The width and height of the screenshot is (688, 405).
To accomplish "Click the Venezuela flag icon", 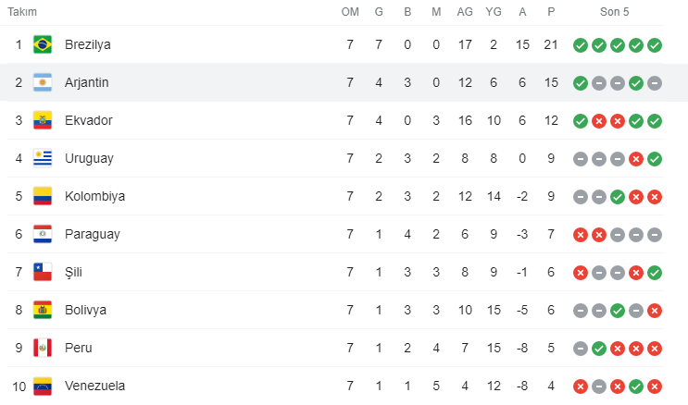I will [43, 386].
